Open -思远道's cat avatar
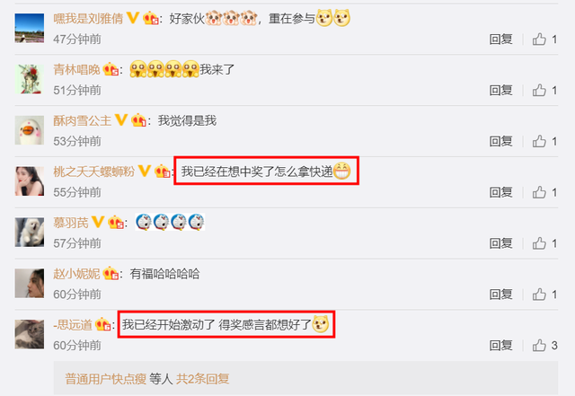 click(30, 334)
